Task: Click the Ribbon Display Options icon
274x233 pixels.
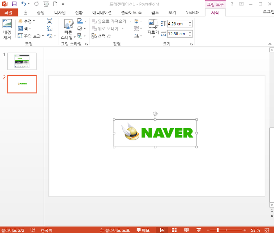Action: tap(242, 4)
